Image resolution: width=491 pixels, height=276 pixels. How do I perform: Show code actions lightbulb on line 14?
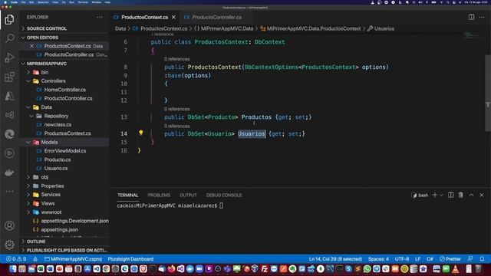tap(141, 133)
